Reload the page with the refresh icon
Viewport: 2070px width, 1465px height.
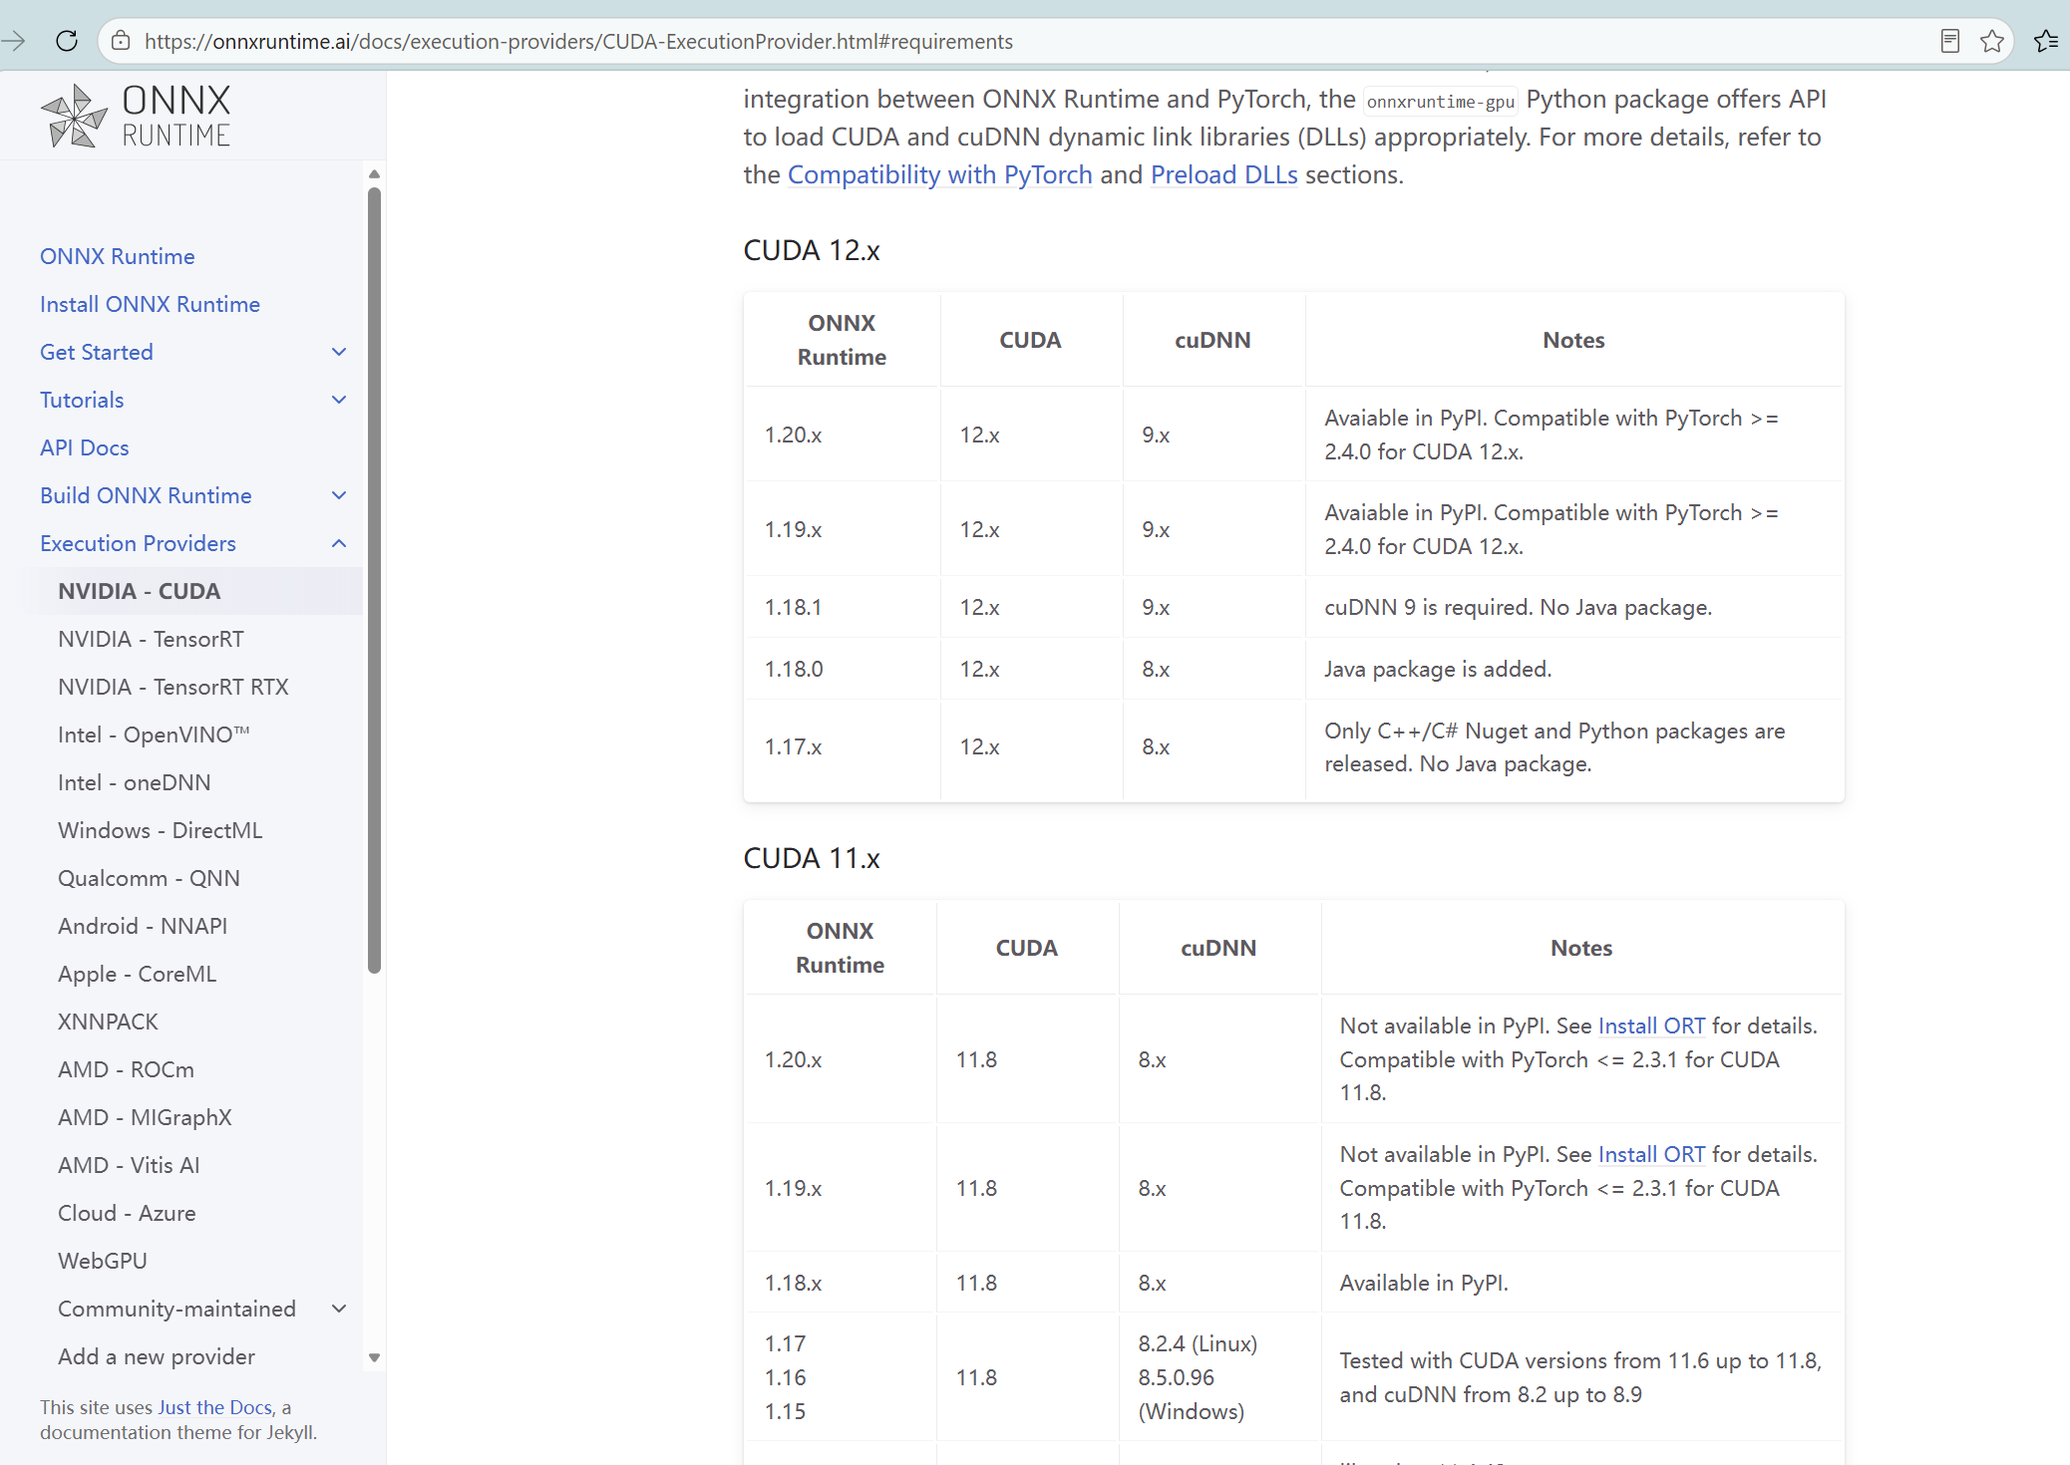[x=67, y=41]
